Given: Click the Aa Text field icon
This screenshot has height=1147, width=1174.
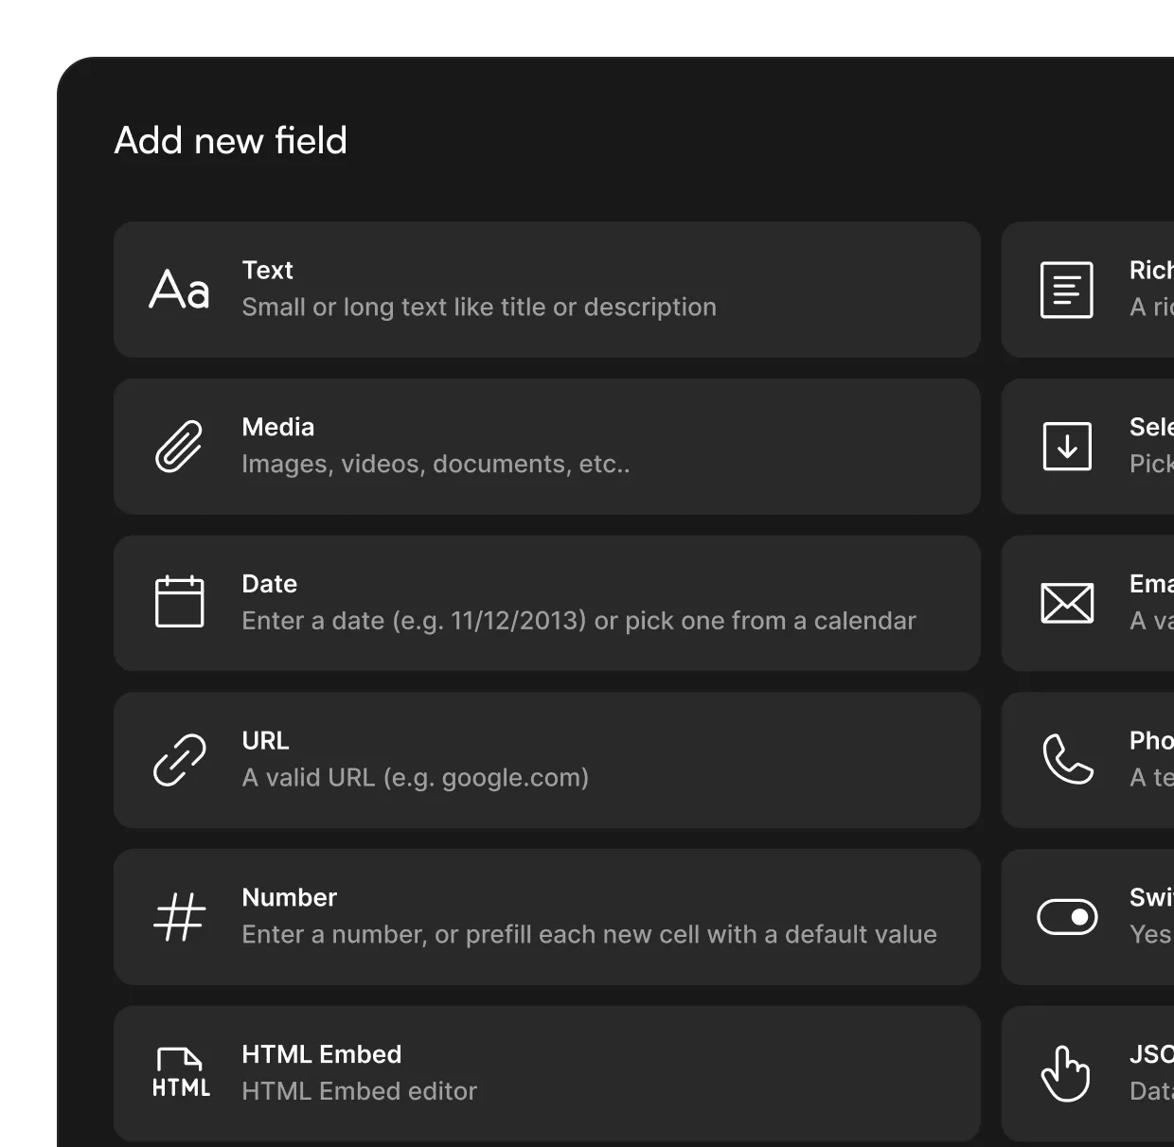Looking at the screenshot, I should [179, 290].
